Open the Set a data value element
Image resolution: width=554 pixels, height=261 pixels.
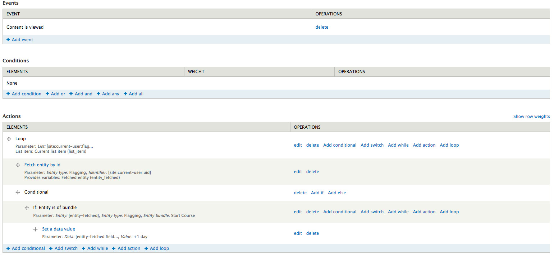pos(59,229)
